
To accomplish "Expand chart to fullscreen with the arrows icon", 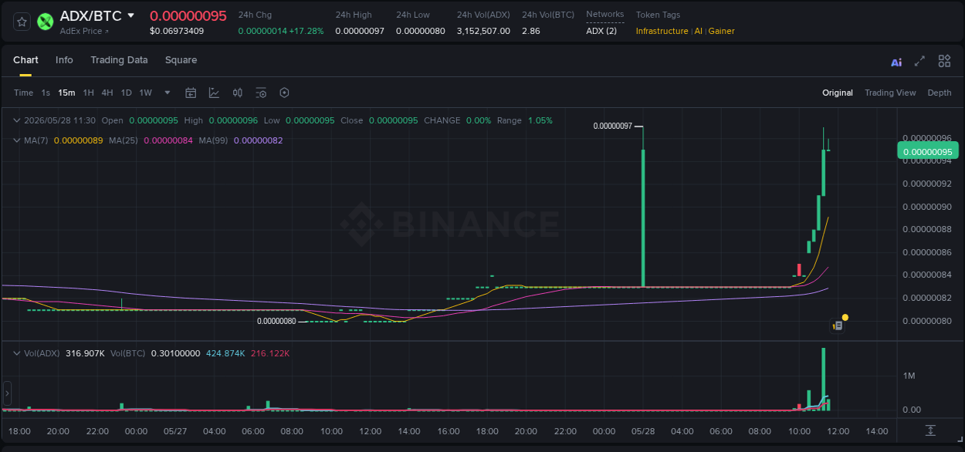I will pyautogui.click(x=919, y=61).
